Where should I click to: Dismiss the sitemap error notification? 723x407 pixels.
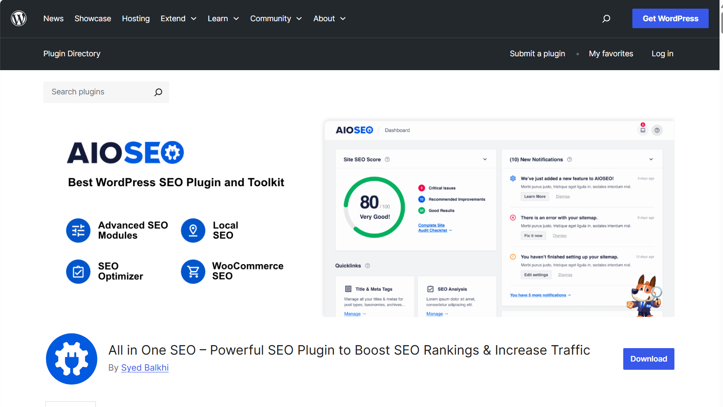point(559,236)
